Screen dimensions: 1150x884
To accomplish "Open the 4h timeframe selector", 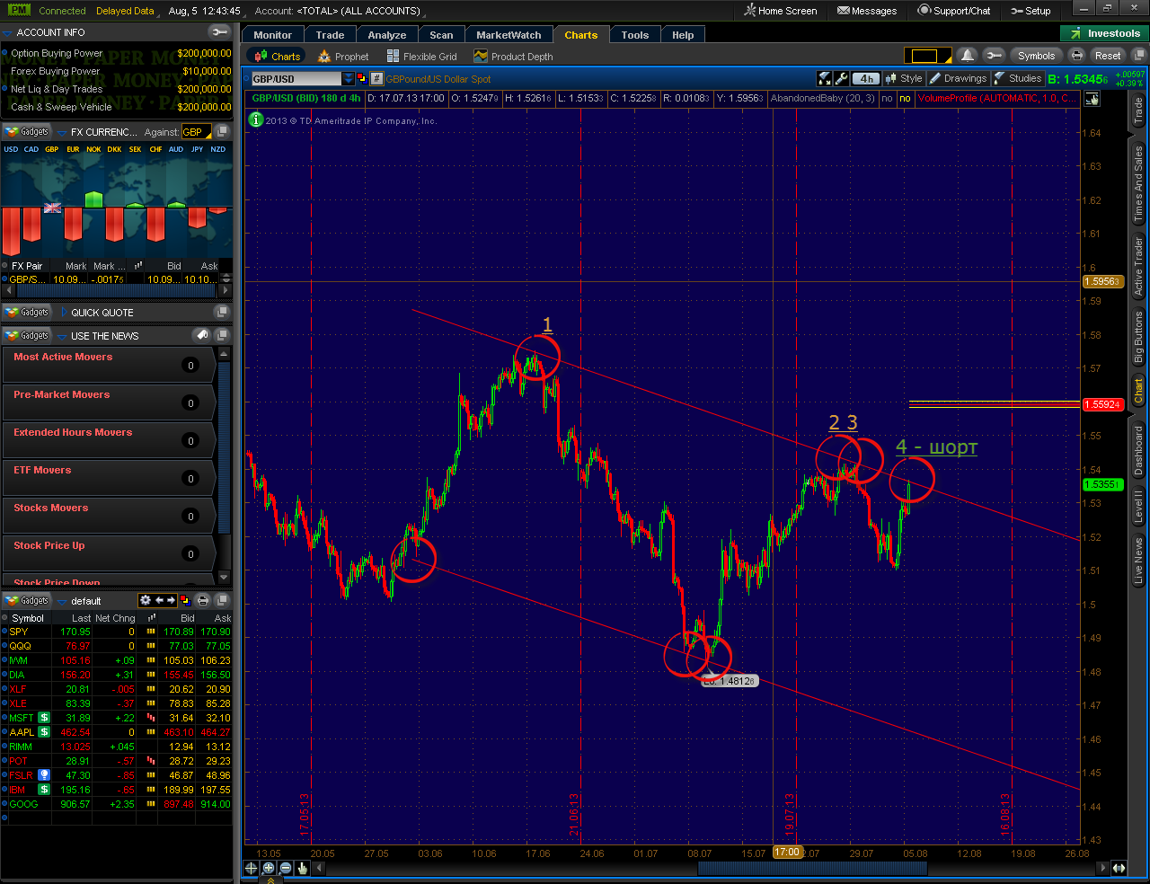I will (x=866, y=79).
